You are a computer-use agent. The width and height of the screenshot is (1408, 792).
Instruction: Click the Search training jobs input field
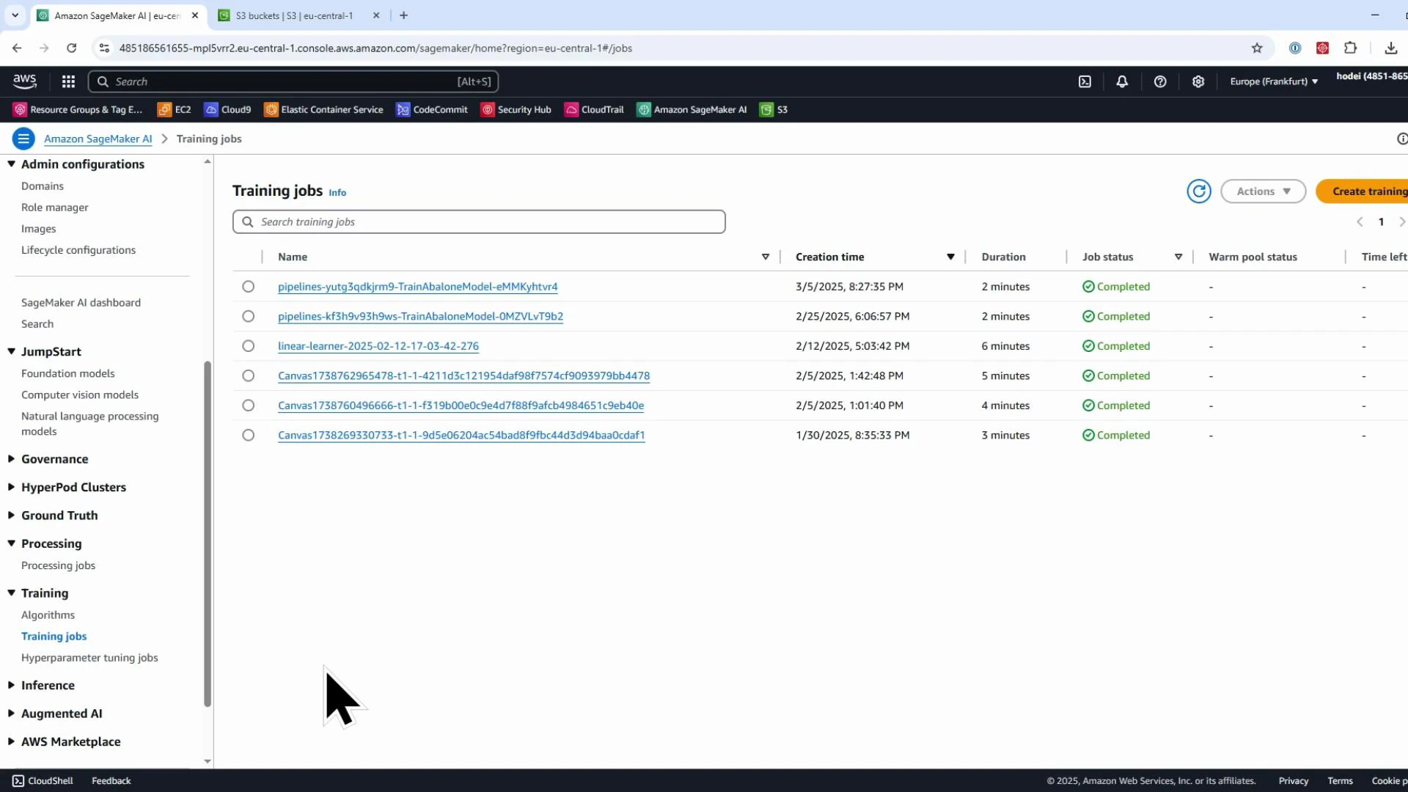(478, 221)
